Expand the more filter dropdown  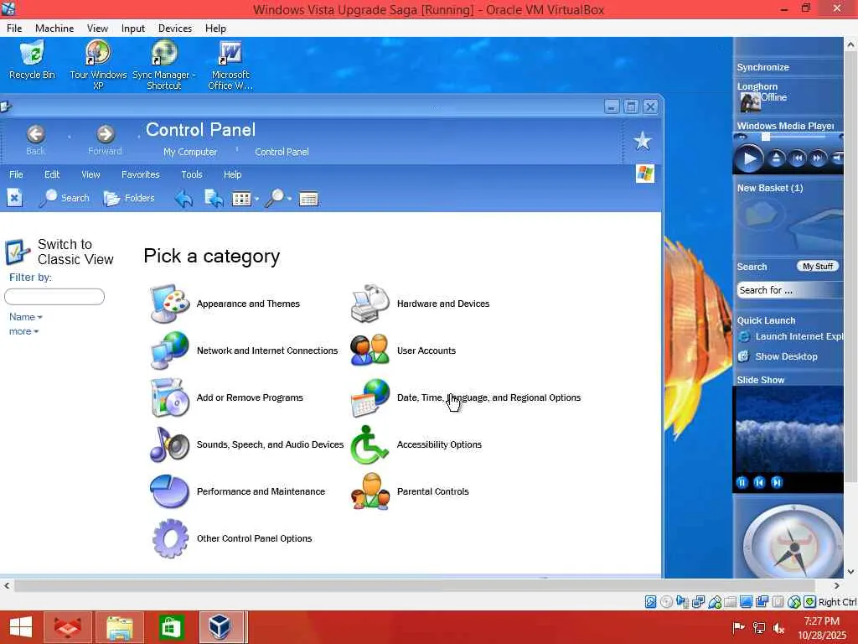23,331
